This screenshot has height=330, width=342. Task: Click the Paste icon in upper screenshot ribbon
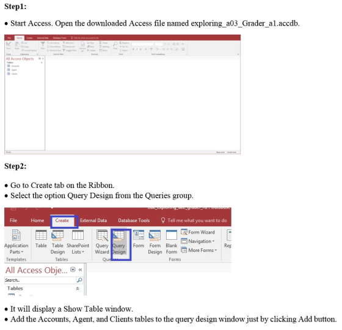click(x=17, y=44)
